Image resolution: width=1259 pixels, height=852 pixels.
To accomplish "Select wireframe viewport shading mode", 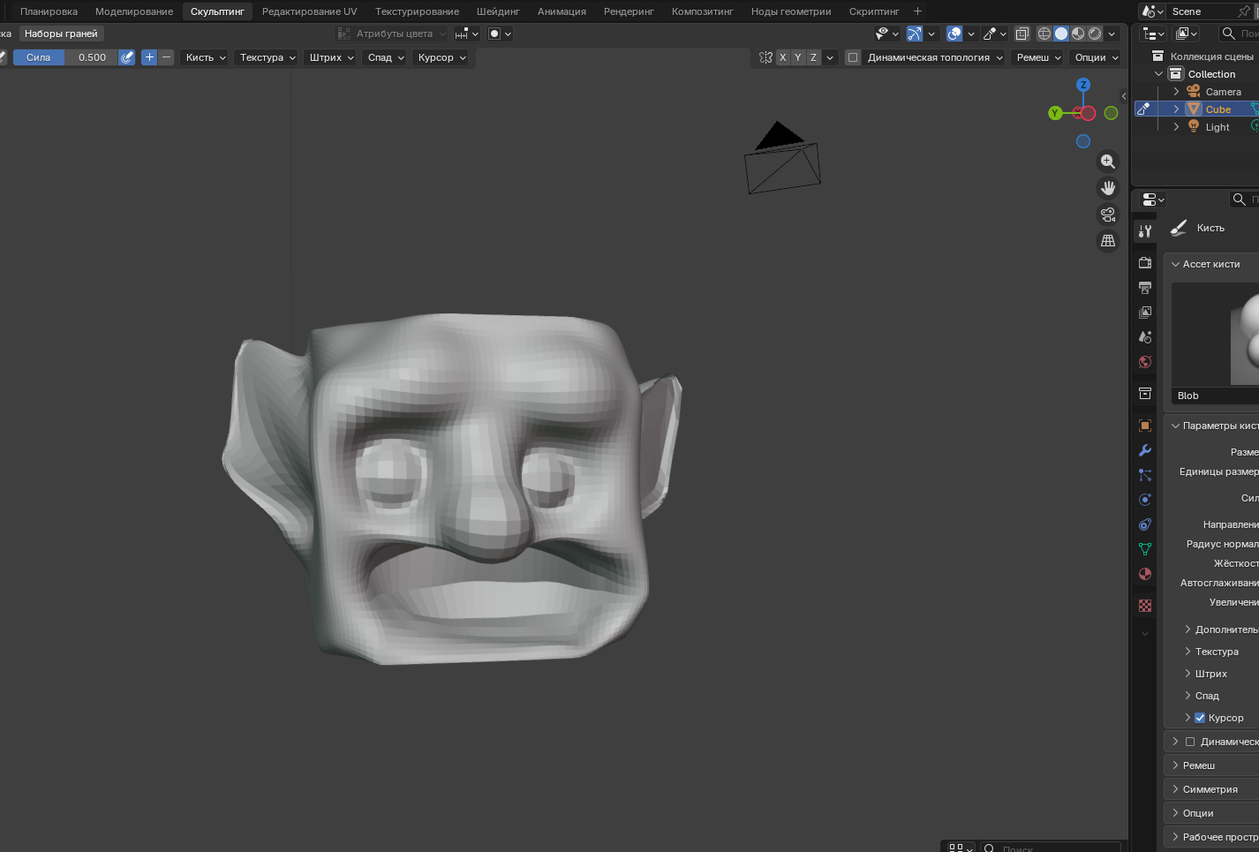I will [1044, 34].
